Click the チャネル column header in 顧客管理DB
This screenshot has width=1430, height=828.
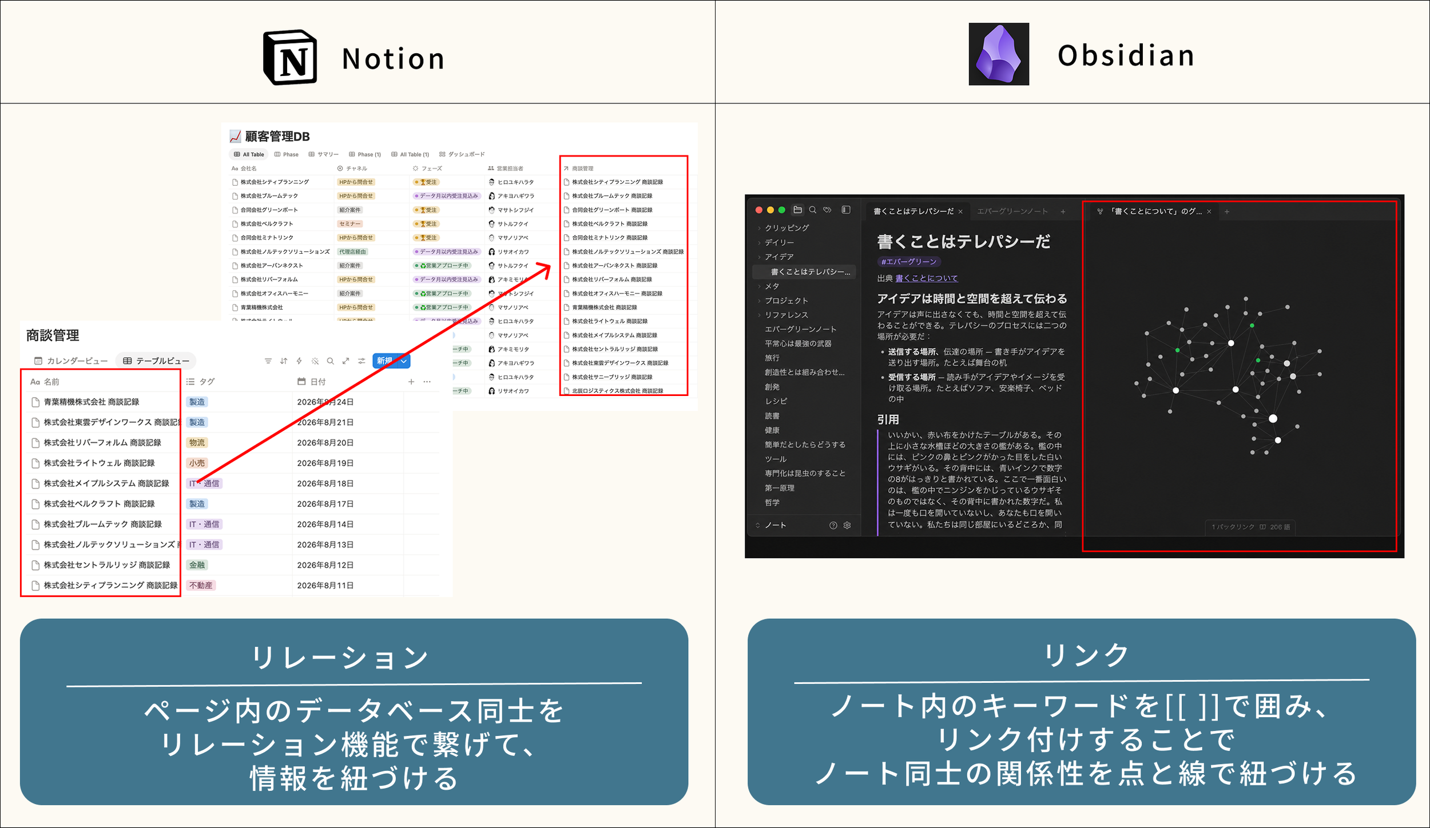[x=352, y=169]
